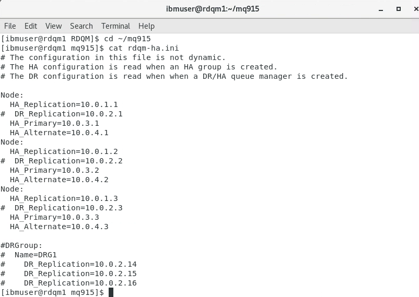
Task: Maximize the terminal window
Action: tap(399, 9)
